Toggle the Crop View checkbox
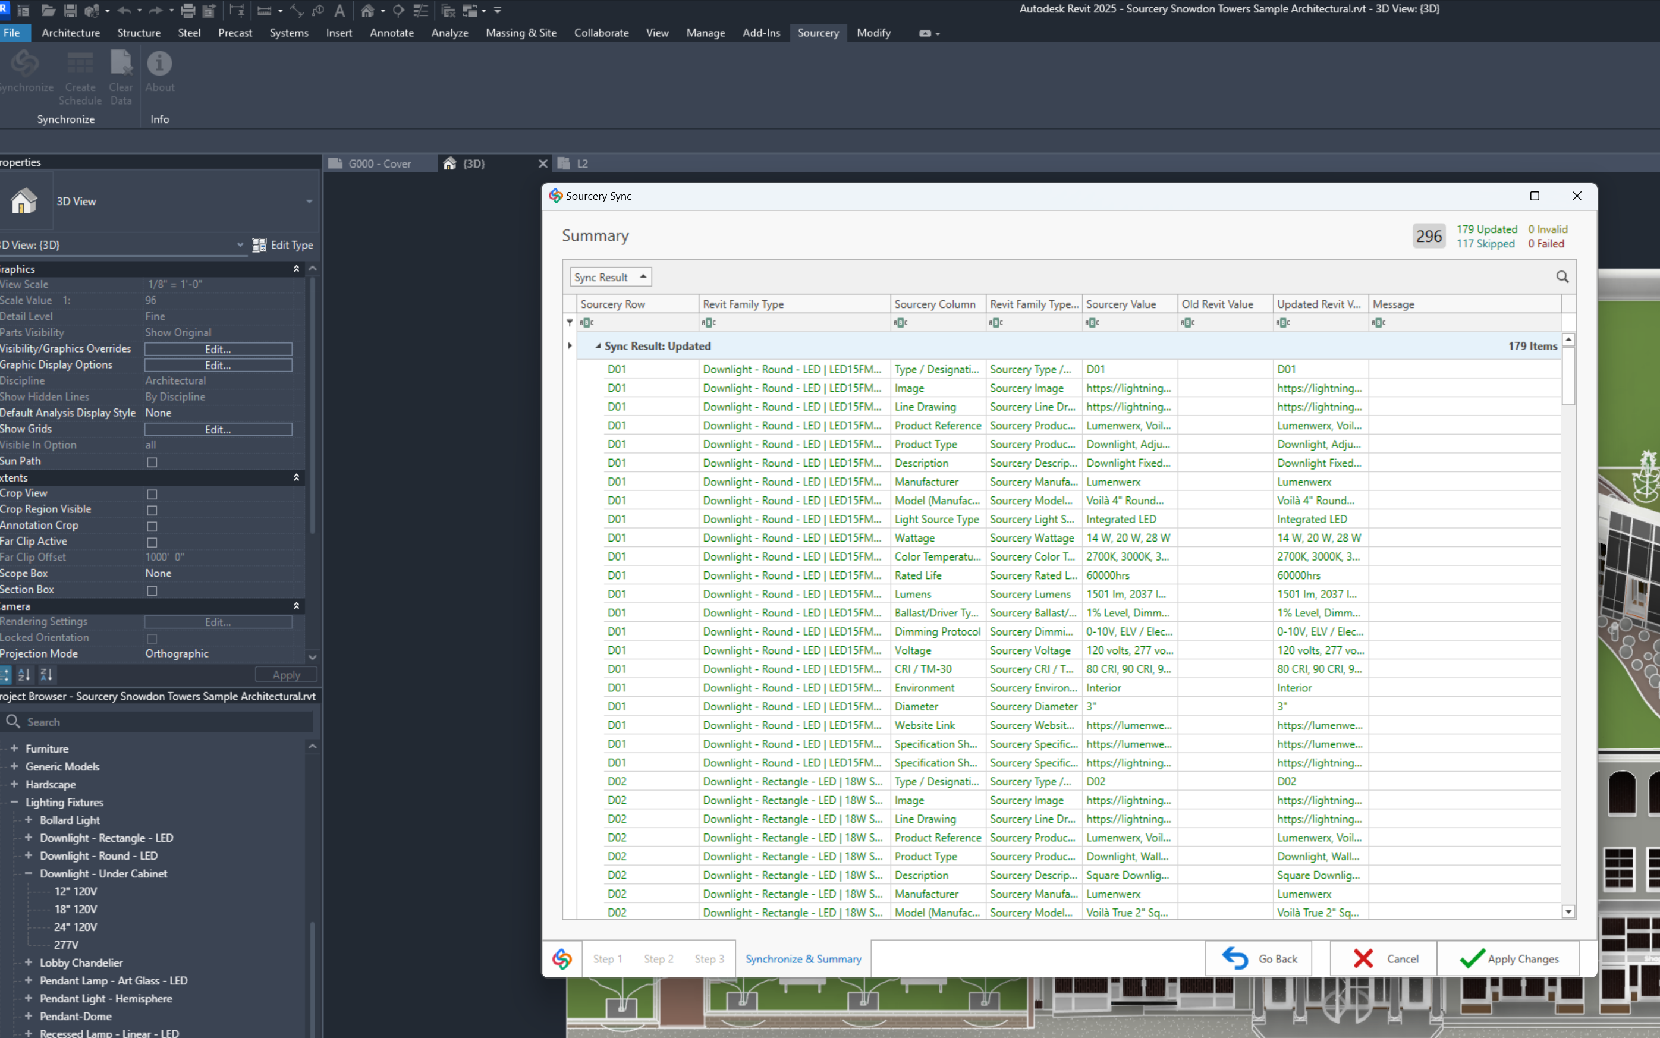 152,494
